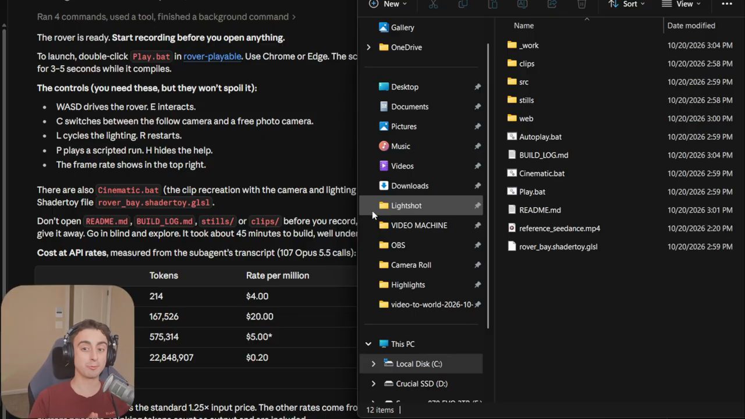
Task: Click the navigation pane vertical scrollbar
Action: click(x=488, y=186)
